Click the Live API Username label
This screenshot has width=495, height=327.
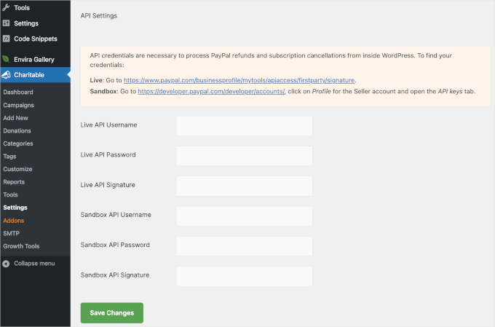click(108, 125)
